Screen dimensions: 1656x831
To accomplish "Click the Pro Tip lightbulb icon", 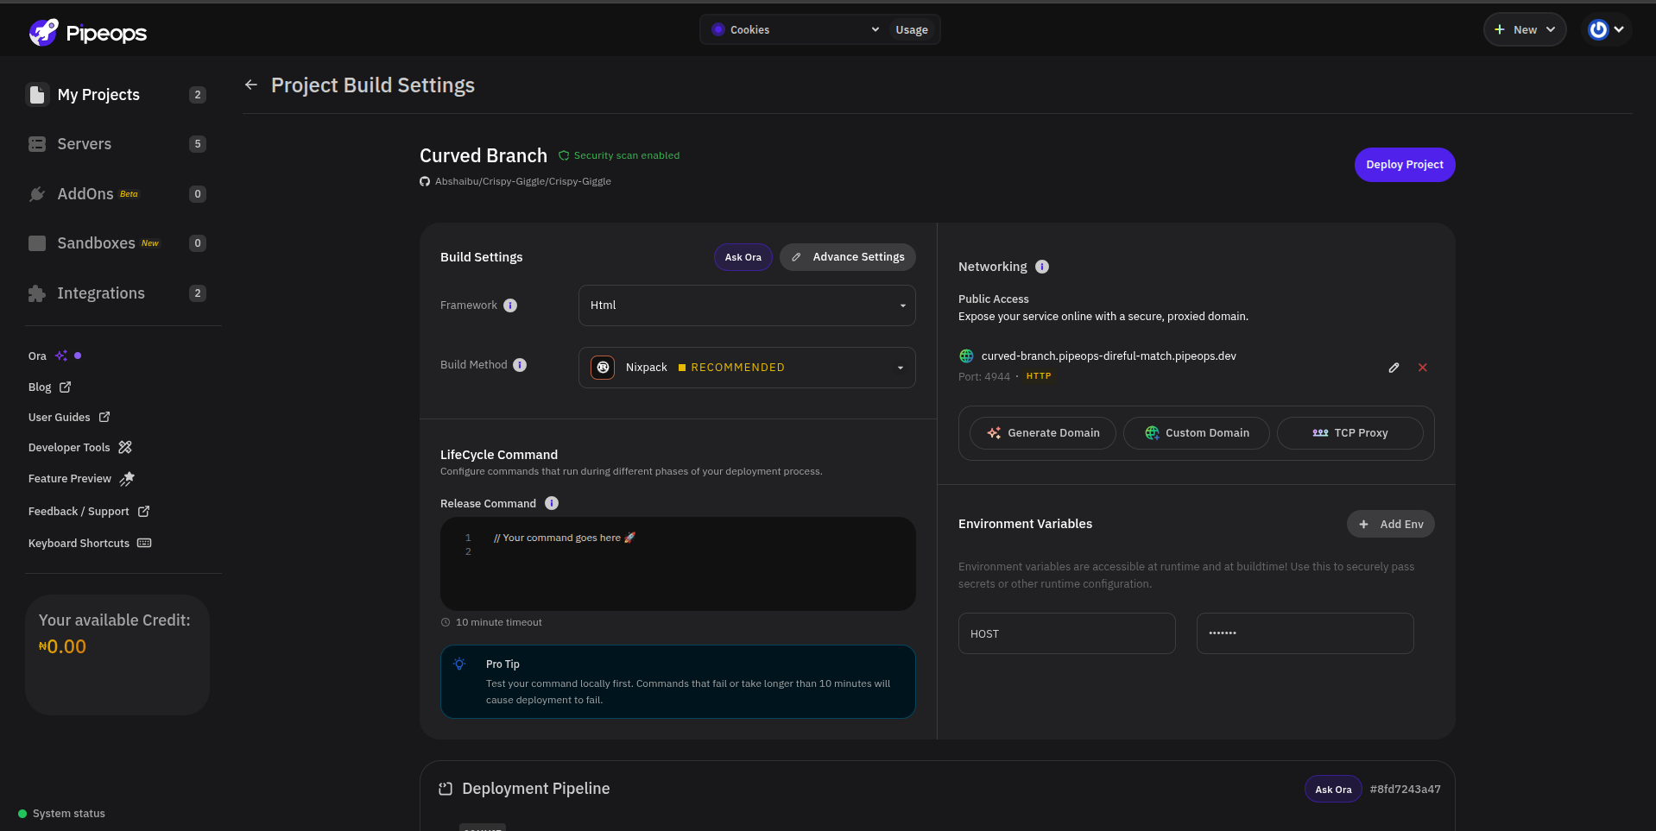I will click(x=459, y=664).
